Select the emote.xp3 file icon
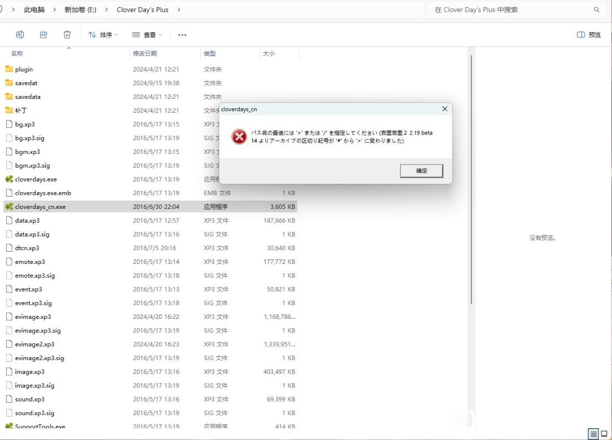 point(9,262)
